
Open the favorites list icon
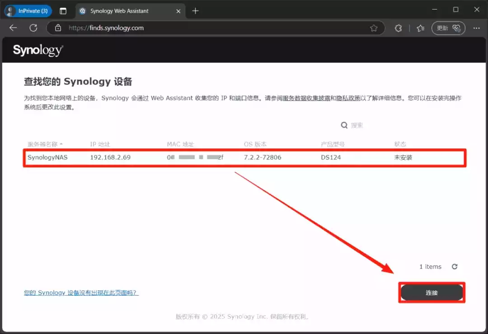point(420,28)
